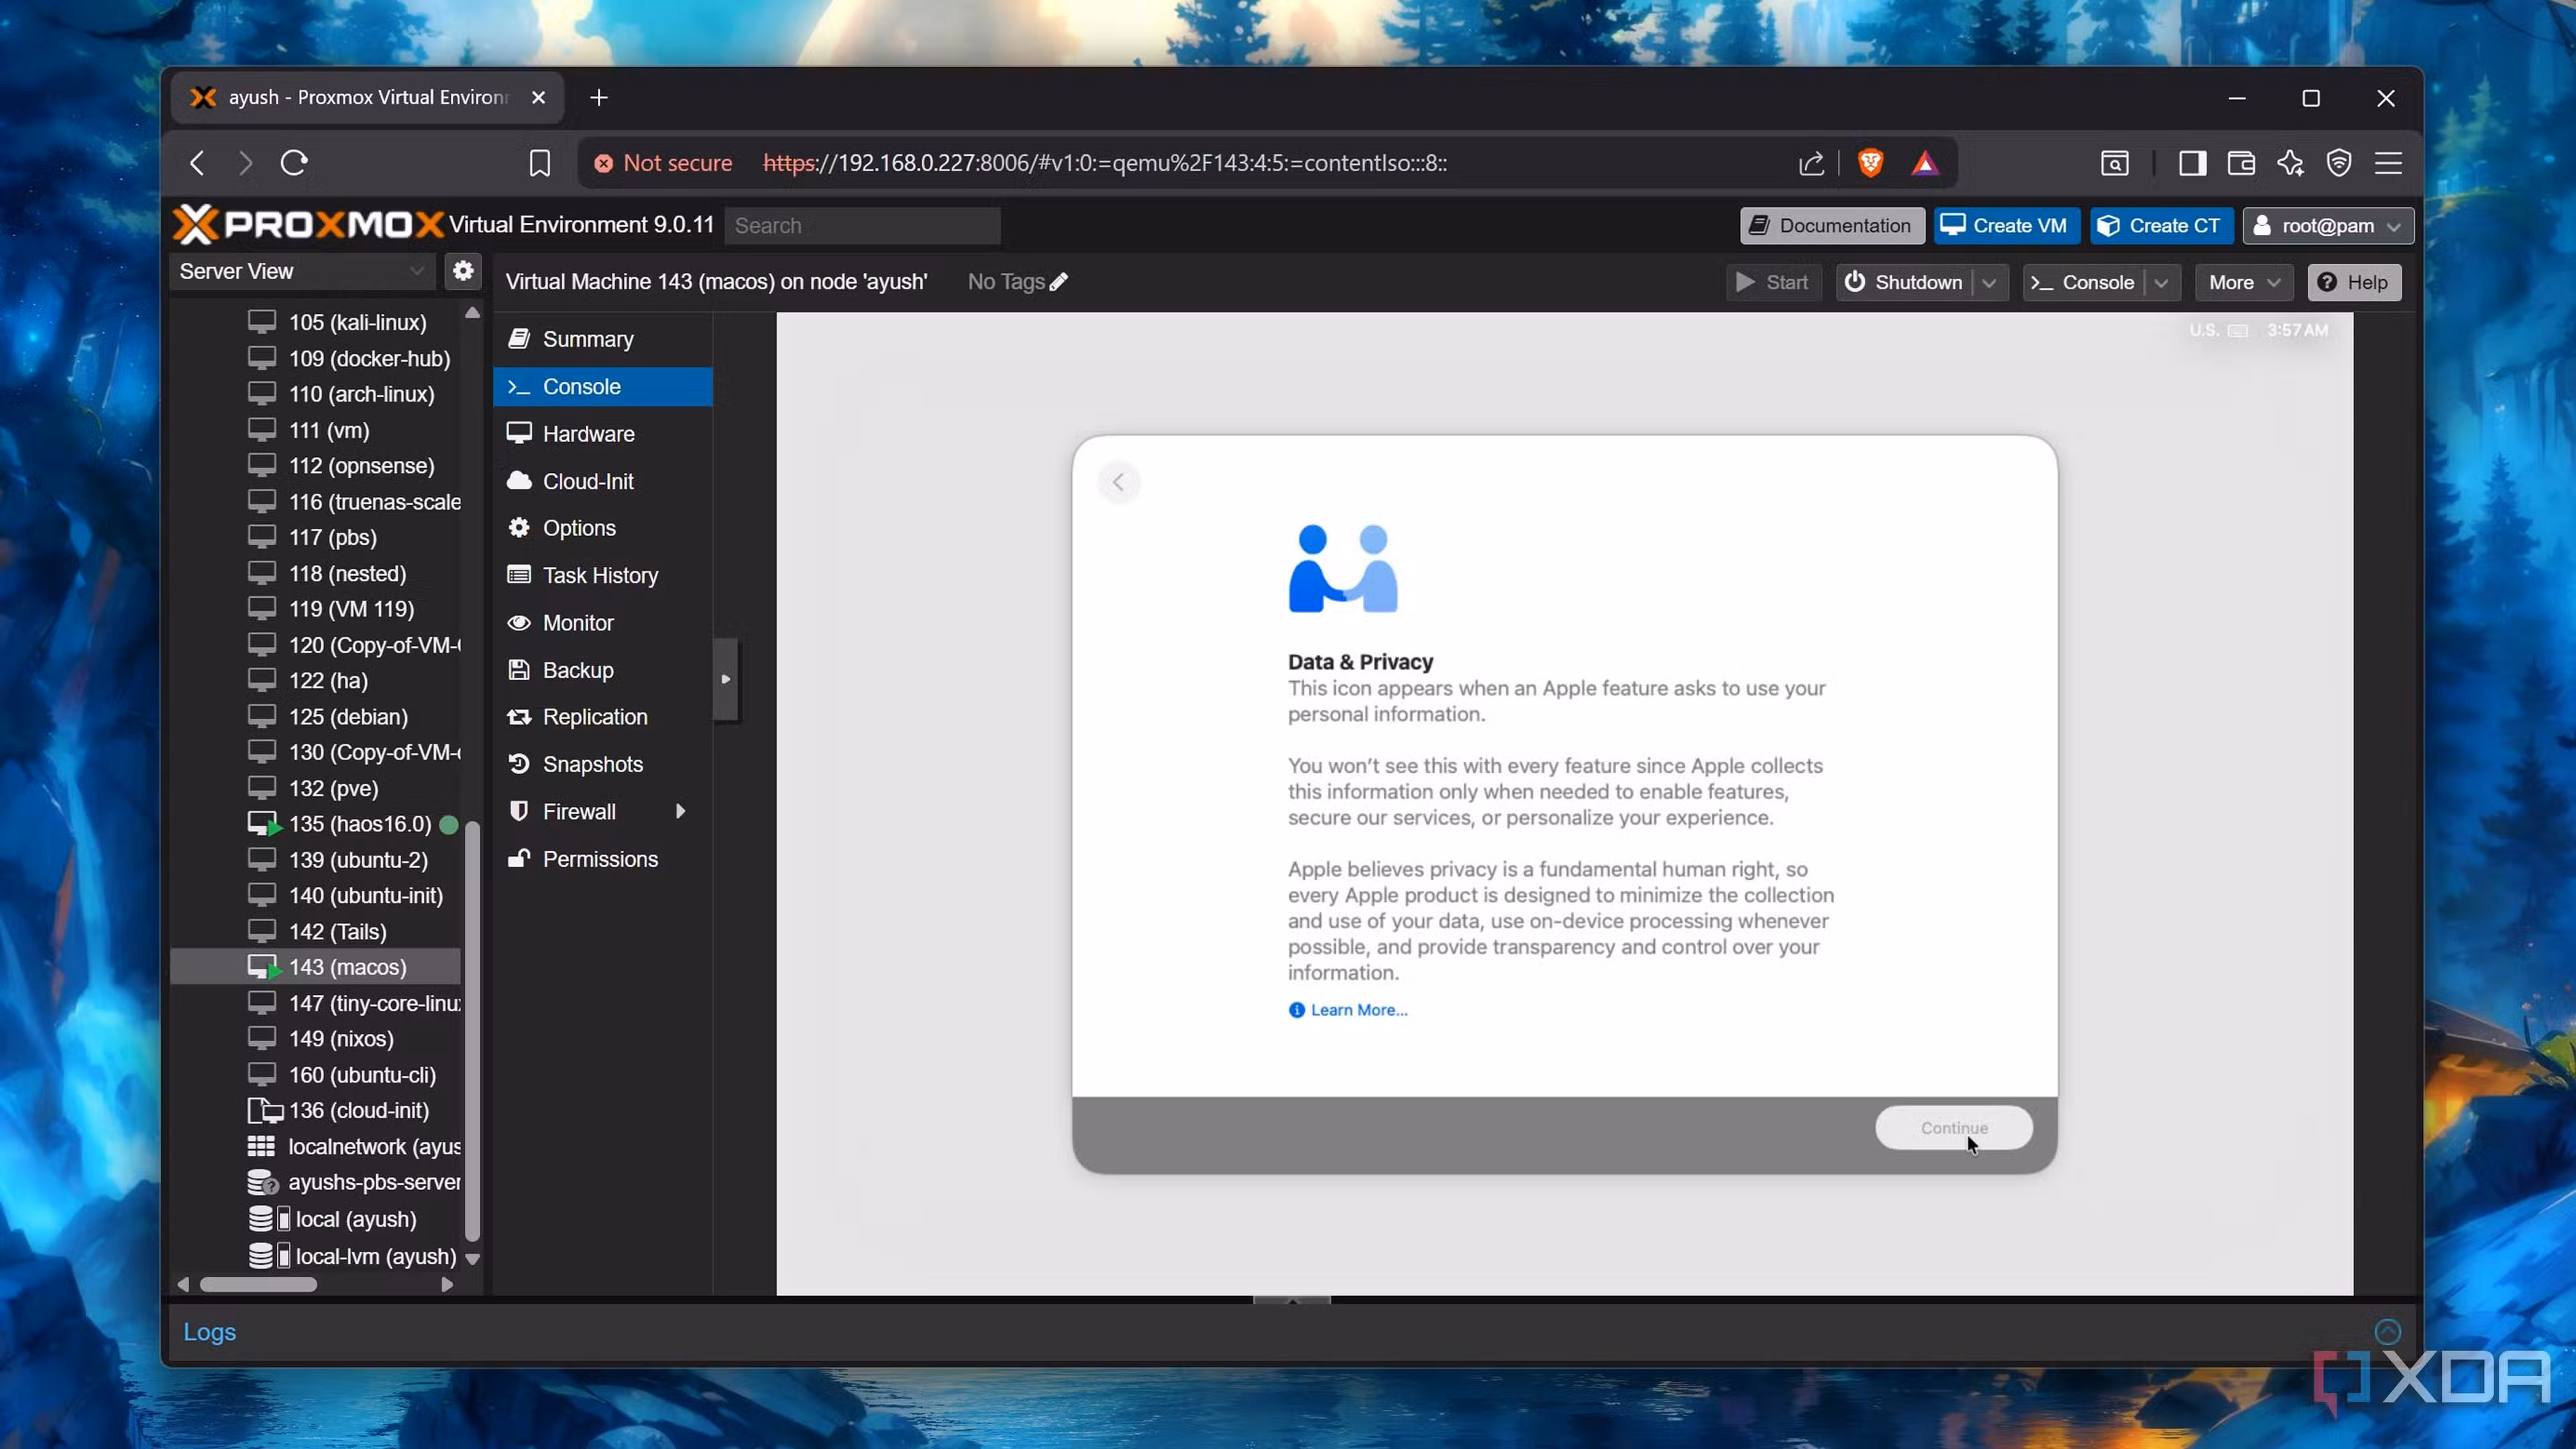Click the share page icon in address bar
The height and width of the screenshot is (1449, 2576).
(1811, 163)
